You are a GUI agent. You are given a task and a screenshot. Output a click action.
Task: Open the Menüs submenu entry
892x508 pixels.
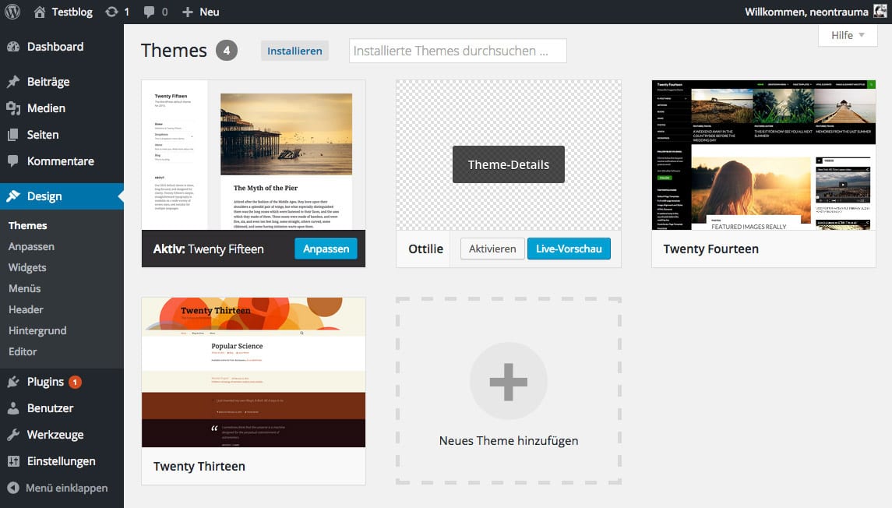[x=24, y=288]
